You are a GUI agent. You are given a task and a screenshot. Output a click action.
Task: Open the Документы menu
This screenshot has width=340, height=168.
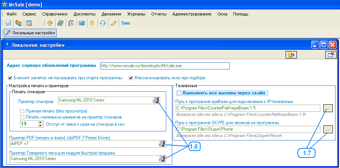tap(84, 14)
